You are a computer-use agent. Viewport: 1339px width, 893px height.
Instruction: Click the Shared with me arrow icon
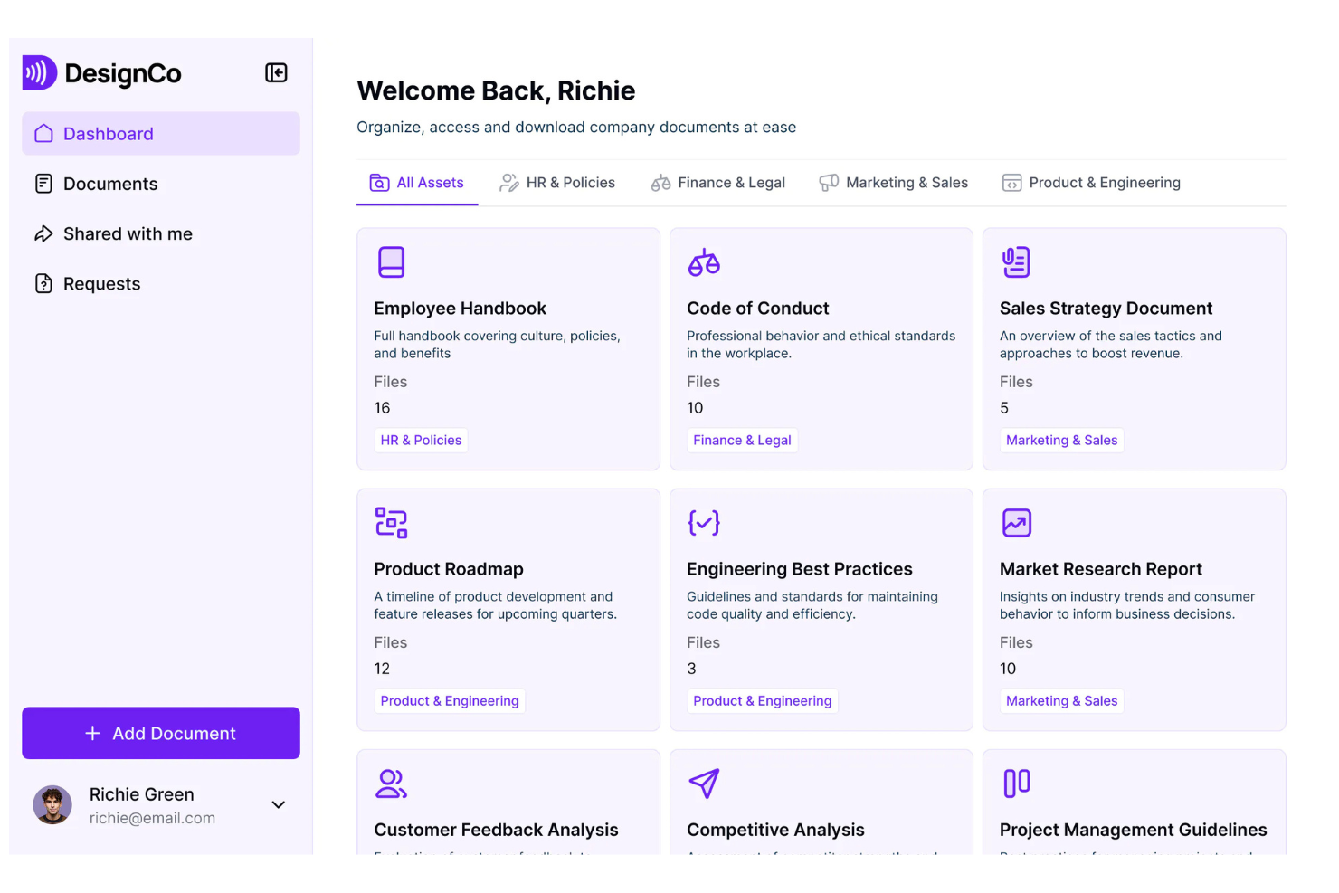coord(43,234)
